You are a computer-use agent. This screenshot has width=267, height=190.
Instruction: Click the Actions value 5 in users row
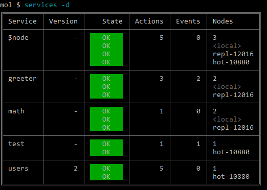click(x=162, y=169)
